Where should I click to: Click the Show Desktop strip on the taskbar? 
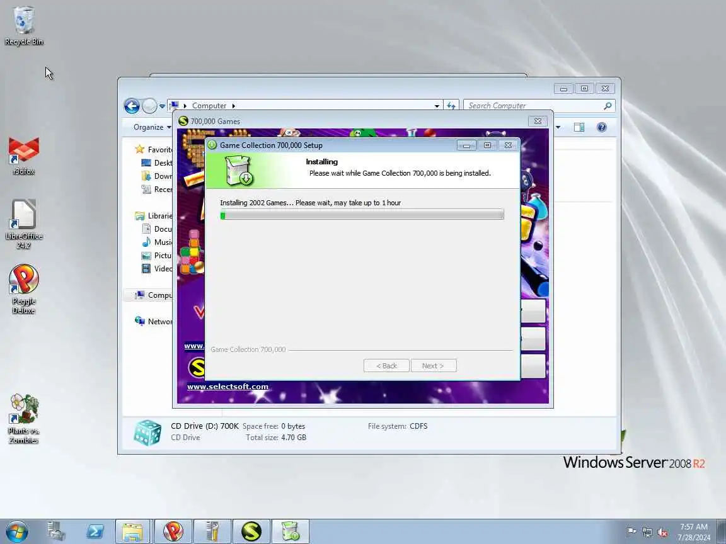pos(722,531)
